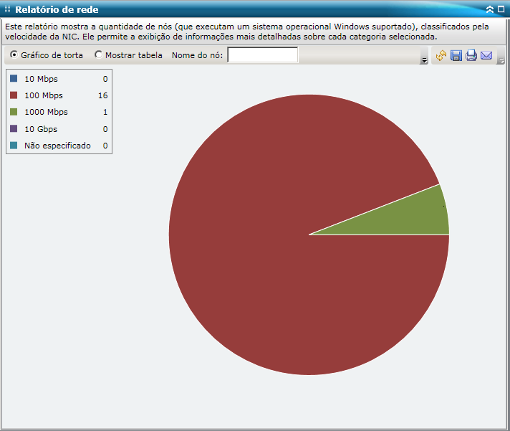Click inside the Nome do nó field
The width and height of the screenshot is (510, 431).
click(x=262, y=55)
